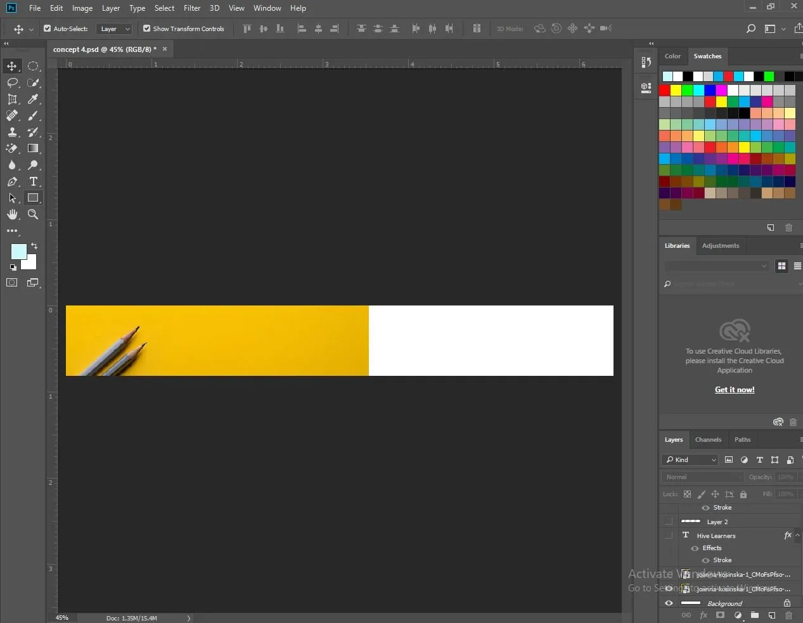Close the concept 4.psd document tab
Viewport: 803px width, 623px height.
click(x=165, y=49)
